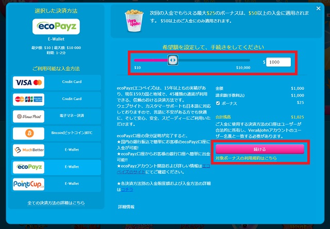Open 全ての決済方法の詳細はこちら link
The width and height of the screenshot is (330, 229).
coord(56,203)
